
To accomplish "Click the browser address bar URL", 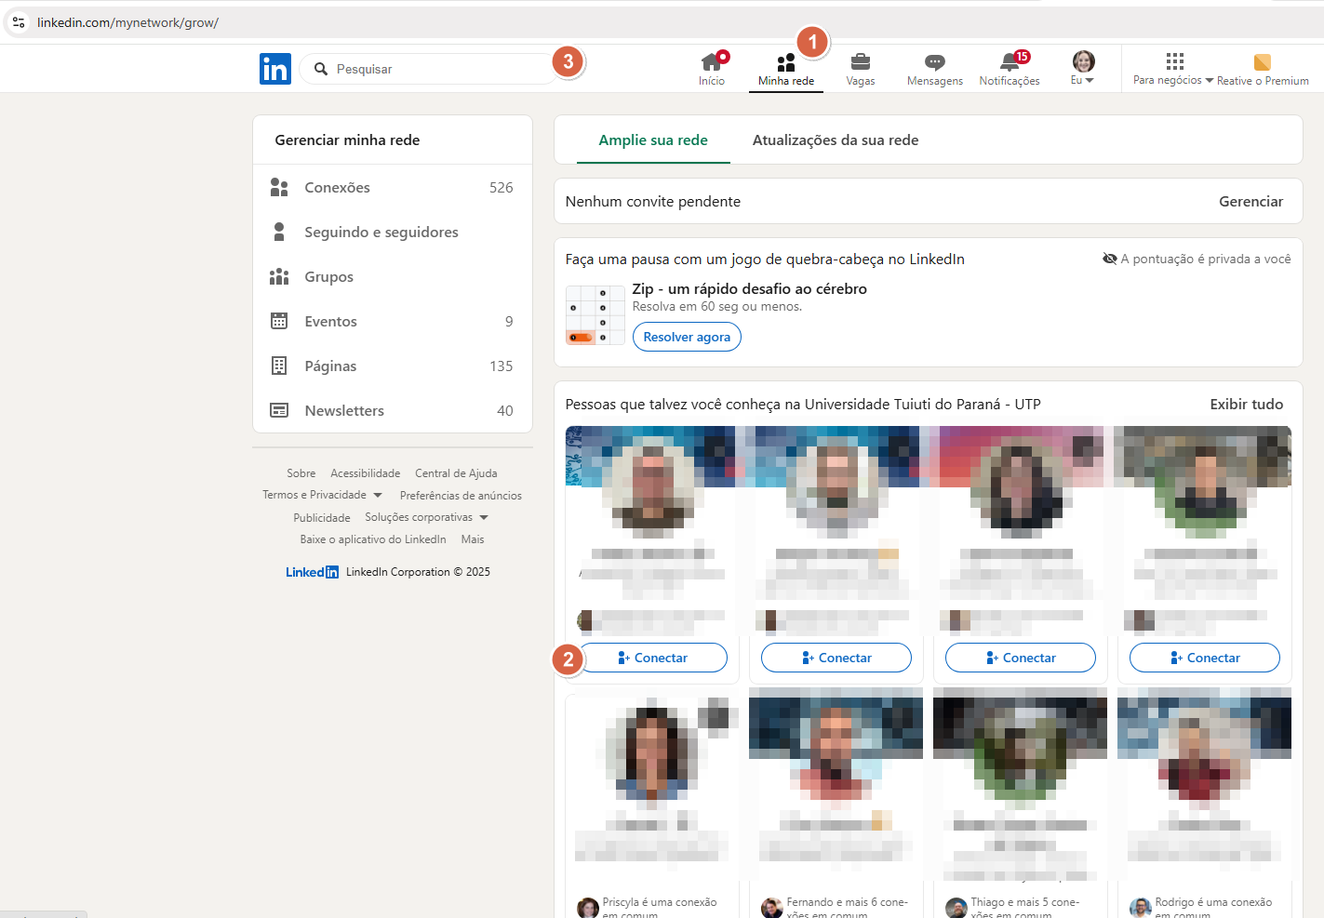I will (x=127, y=22).
